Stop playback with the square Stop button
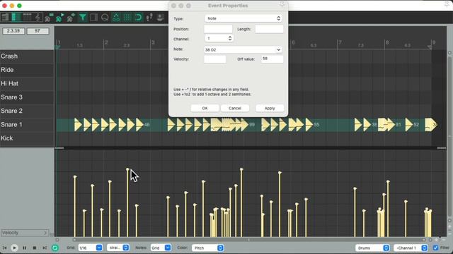The height and width of the screenshot is (254, 453). pyautogui.click(x=35, y=248)
